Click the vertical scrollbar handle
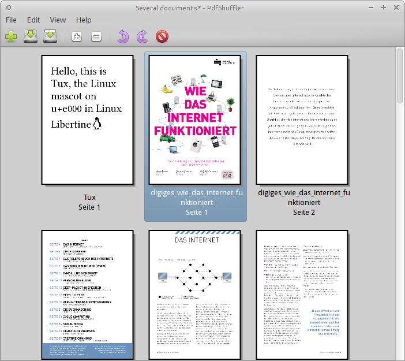405x361 pixels. point(400,76)
